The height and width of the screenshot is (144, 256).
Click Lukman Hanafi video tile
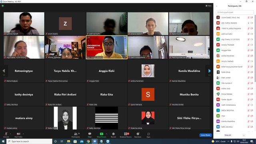(24, 24)
